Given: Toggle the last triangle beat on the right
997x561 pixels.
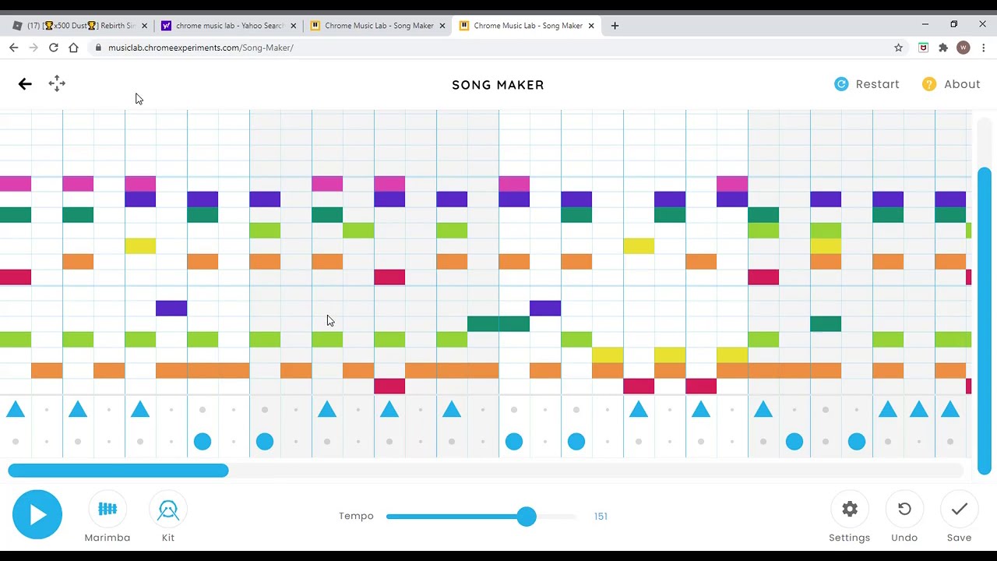Looking at the screenshot, I should click(950, 409).
